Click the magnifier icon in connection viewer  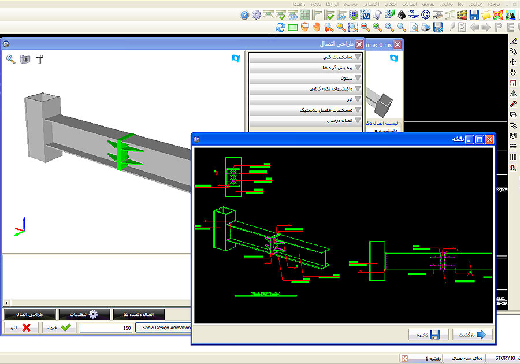[x=10, y=59]
